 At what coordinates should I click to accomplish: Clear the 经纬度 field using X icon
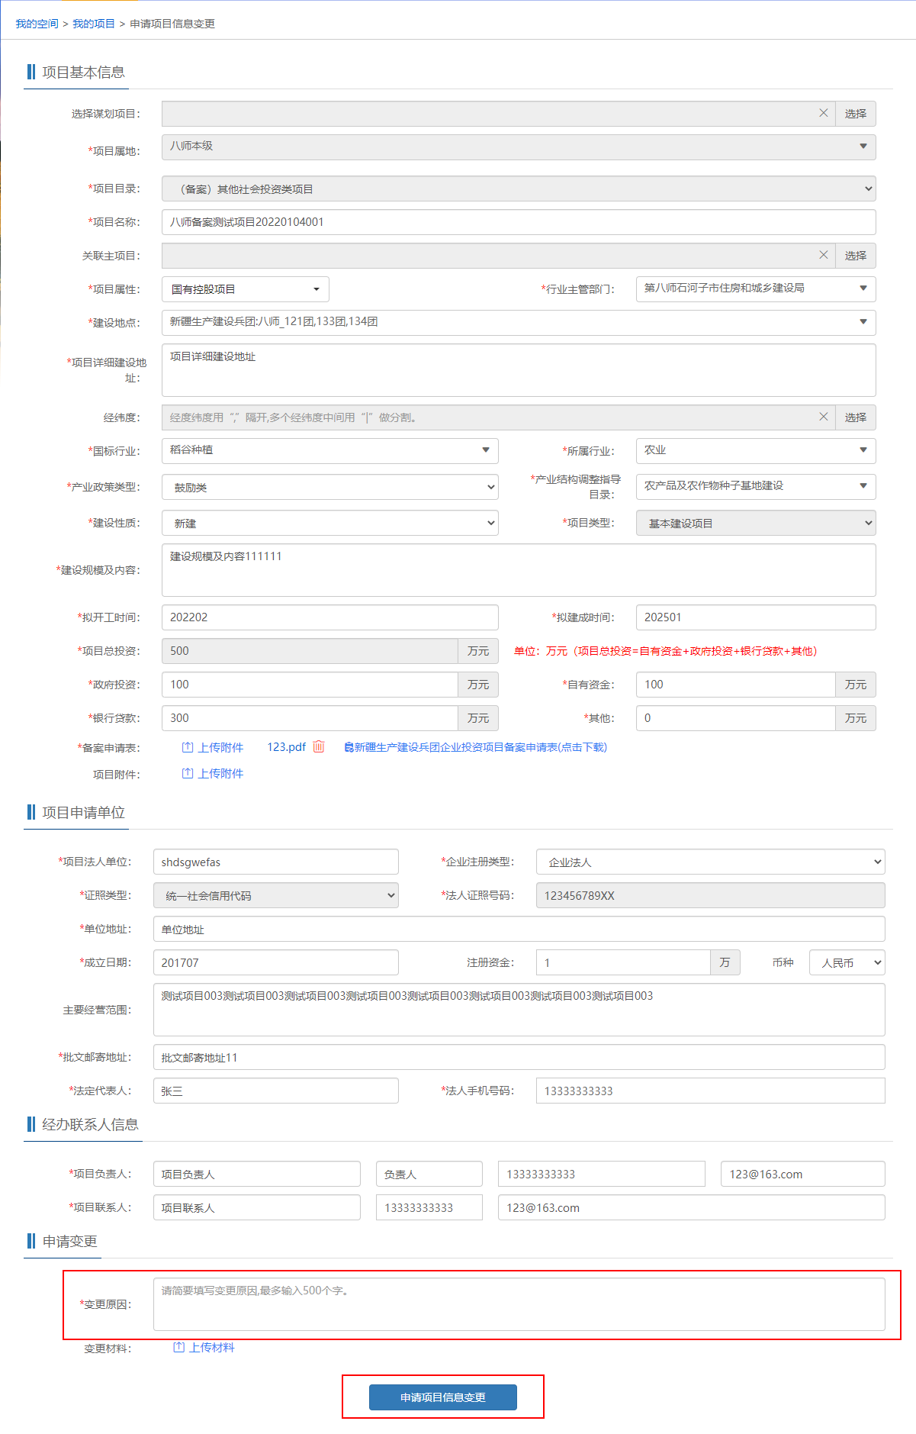coord(823,417)
